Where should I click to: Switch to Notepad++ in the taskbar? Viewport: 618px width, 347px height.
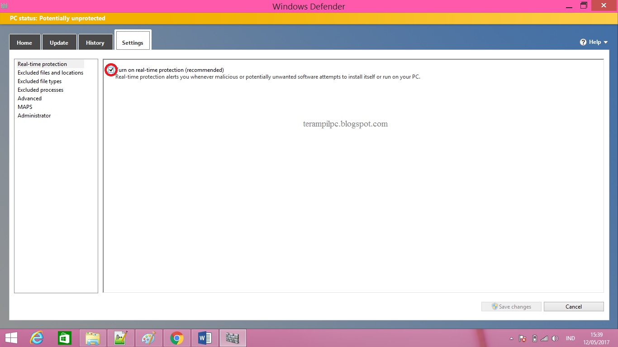tap(121, 338)
